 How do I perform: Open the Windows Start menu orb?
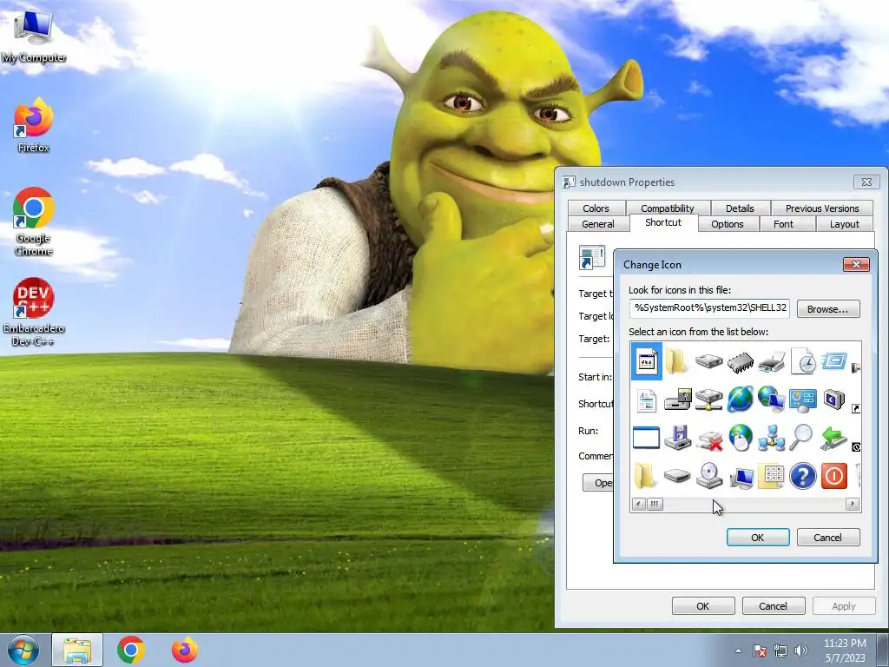pos(23,650)
